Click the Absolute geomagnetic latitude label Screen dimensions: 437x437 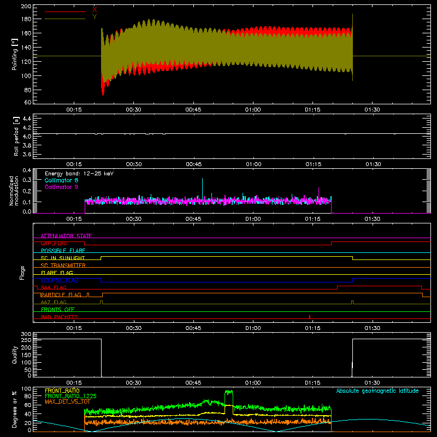[x=377, y=391]
